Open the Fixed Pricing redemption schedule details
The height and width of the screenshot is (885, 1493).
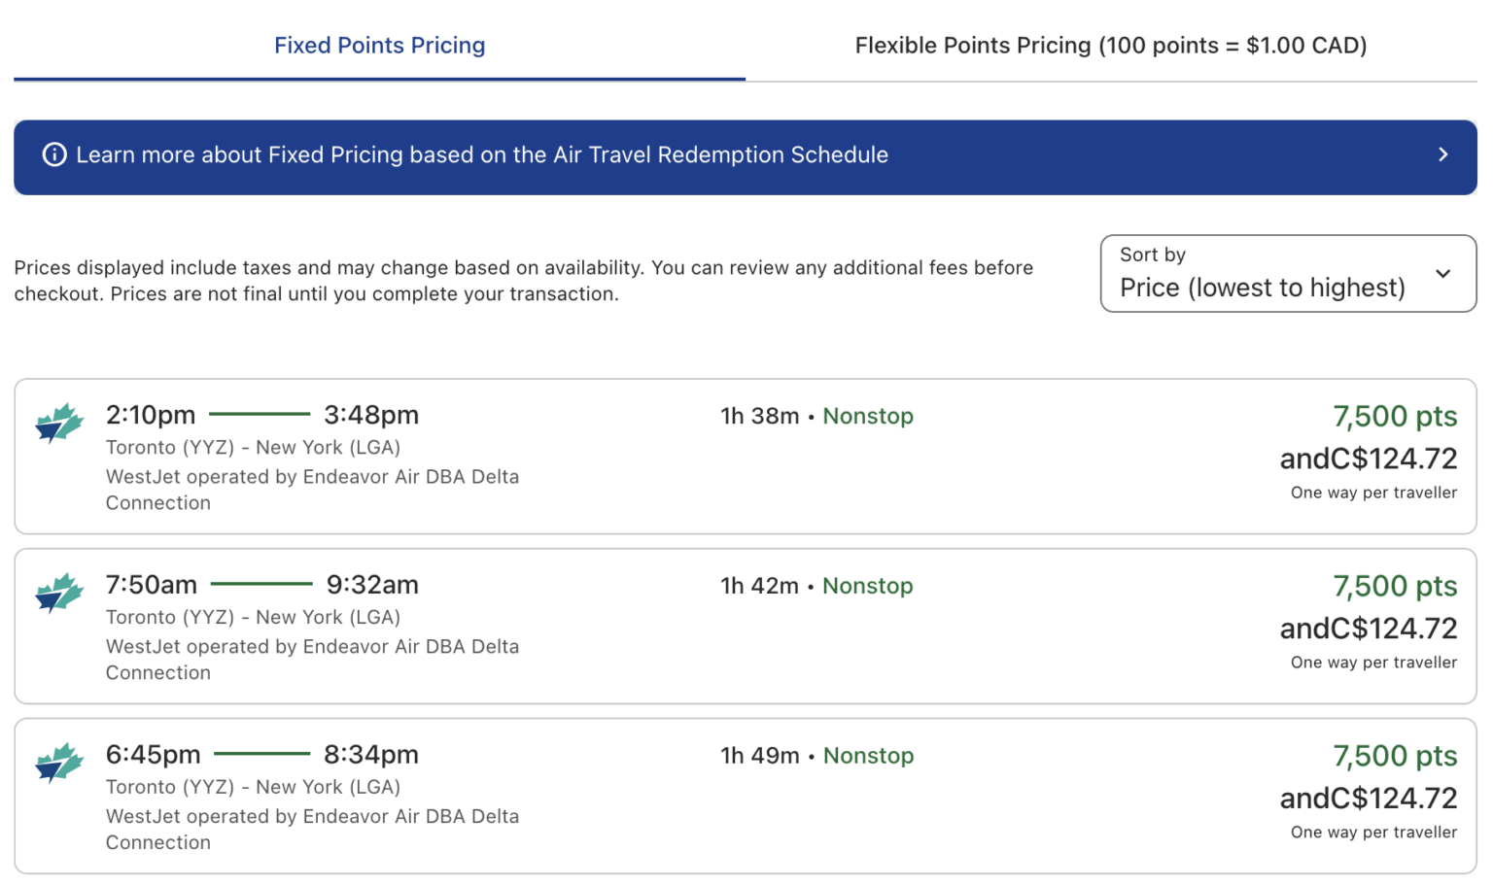click(482, 154)
